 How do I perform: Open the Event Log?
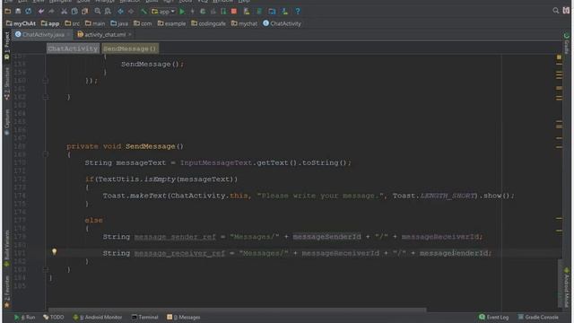click(x=494, y=317)
